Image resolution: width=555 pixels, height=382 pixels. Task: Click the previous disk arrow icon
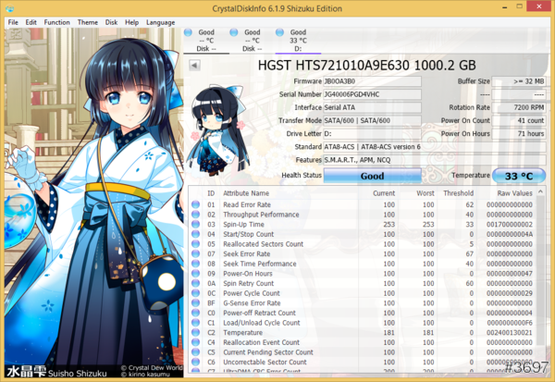click(x=195, y=66)
